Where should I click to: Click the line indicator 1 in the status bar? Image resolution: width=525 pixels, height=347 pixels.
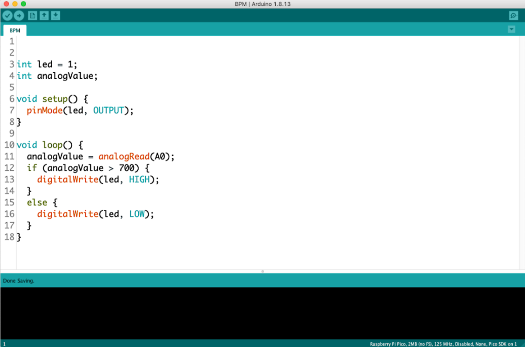pyautogui.click(x=3, y=344)
